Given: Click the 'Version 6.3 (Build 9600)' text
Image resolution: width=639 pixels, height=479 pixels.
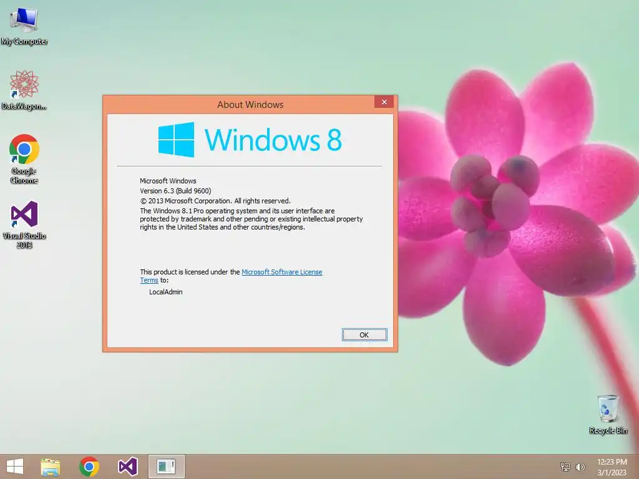Looking at the screenshot, I should 175,191.
